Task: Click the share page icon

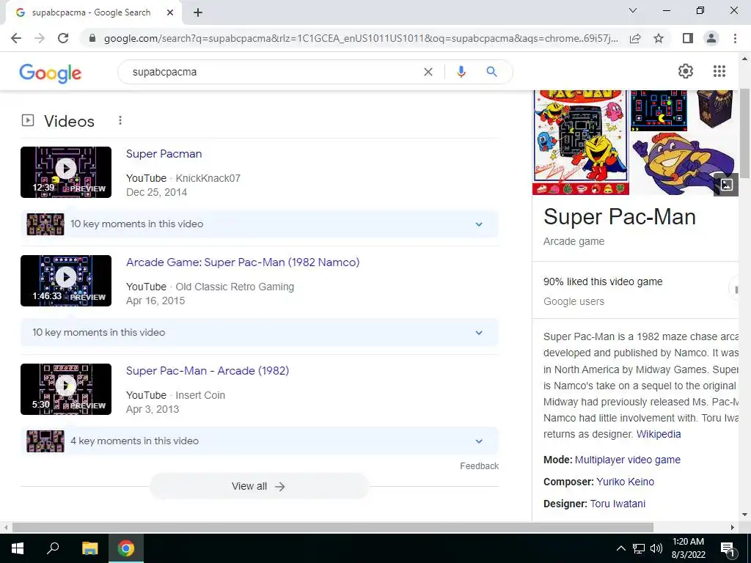Action: tap(635, 38)
